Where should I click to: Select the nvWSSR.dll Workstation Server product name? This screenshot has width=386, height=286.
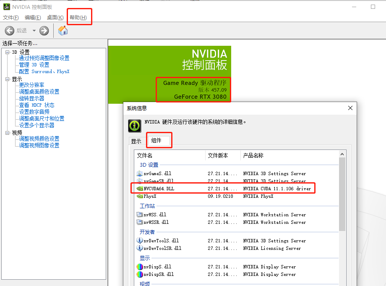[x=274, y=222]
